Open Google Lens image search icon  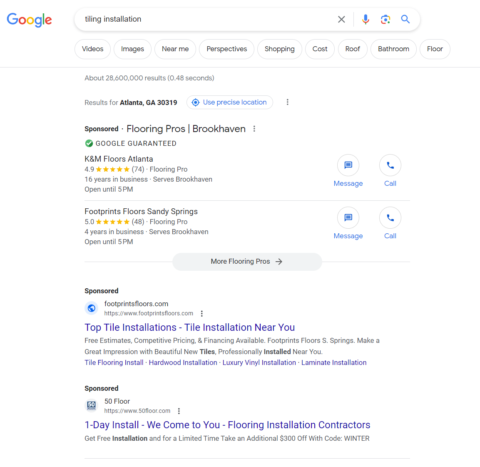(385, 19)
